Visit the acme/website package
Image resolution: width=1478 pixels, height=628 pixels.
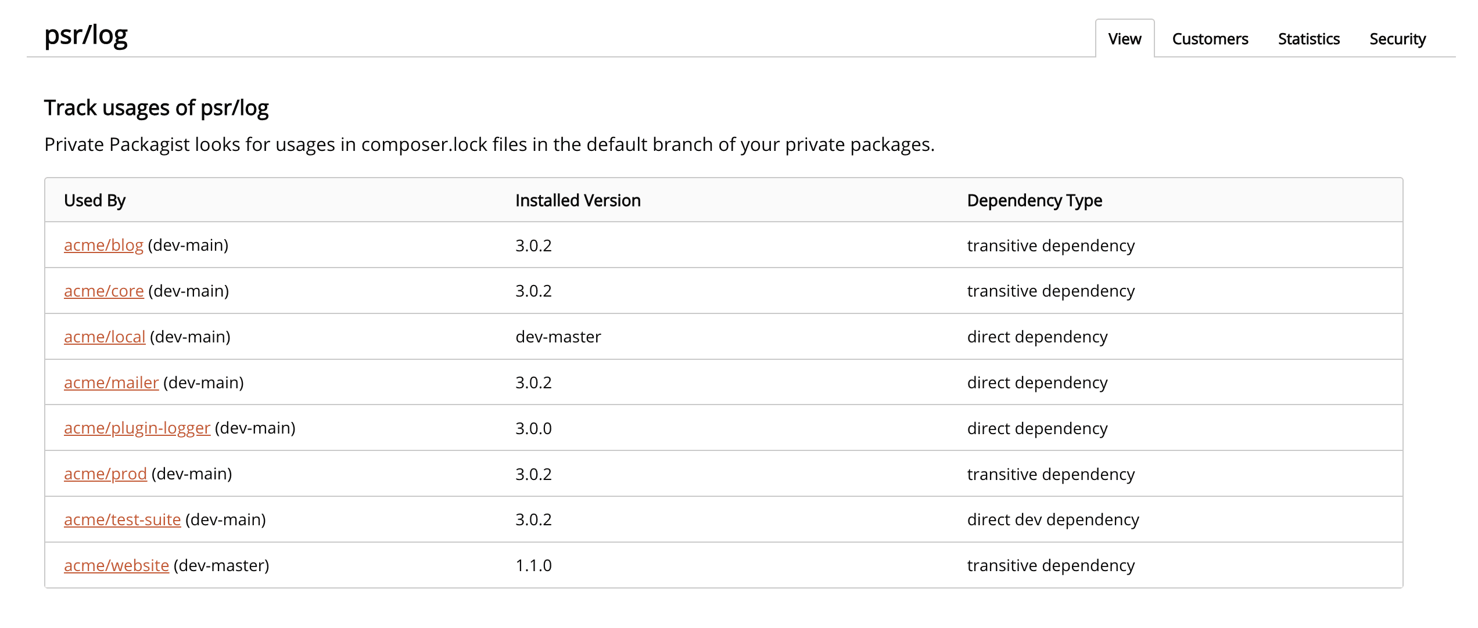click(116, 565)
